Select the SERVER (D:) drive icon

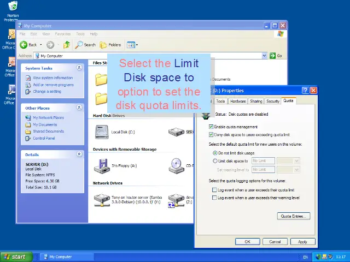pos(176,132)
